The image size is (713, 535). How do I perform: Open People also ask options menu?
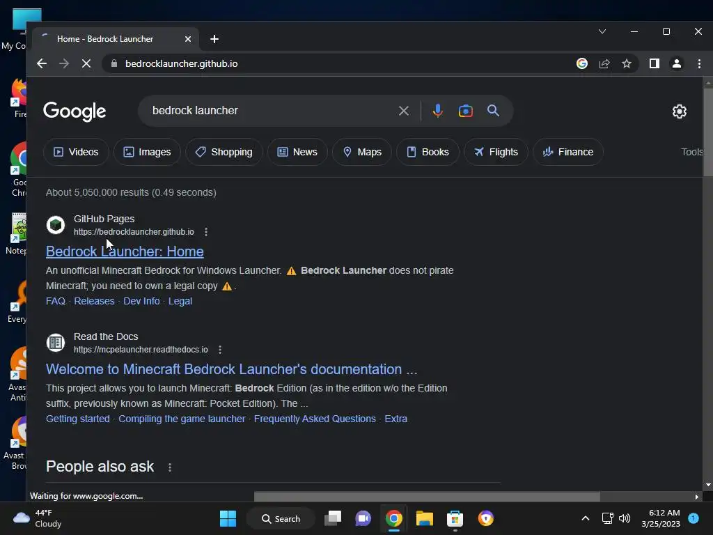tap(170, 467)
